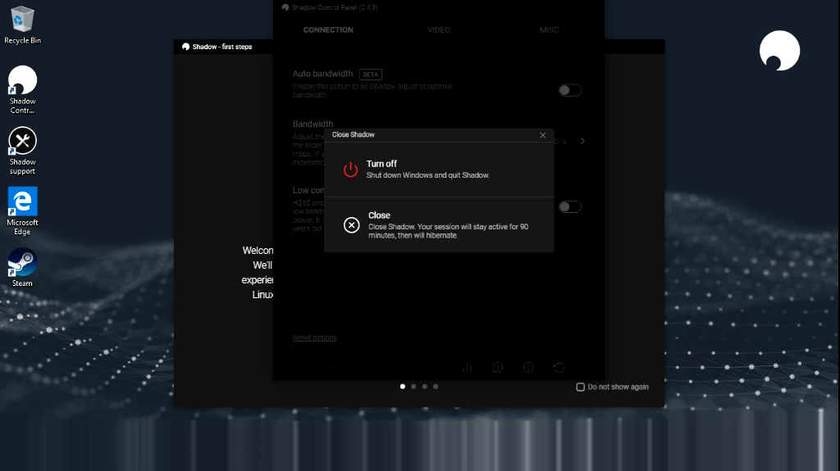The image size is (840, 471).
Task: Click the 'Shadow - first steps' window title
Action: click(x=222, y=47)
